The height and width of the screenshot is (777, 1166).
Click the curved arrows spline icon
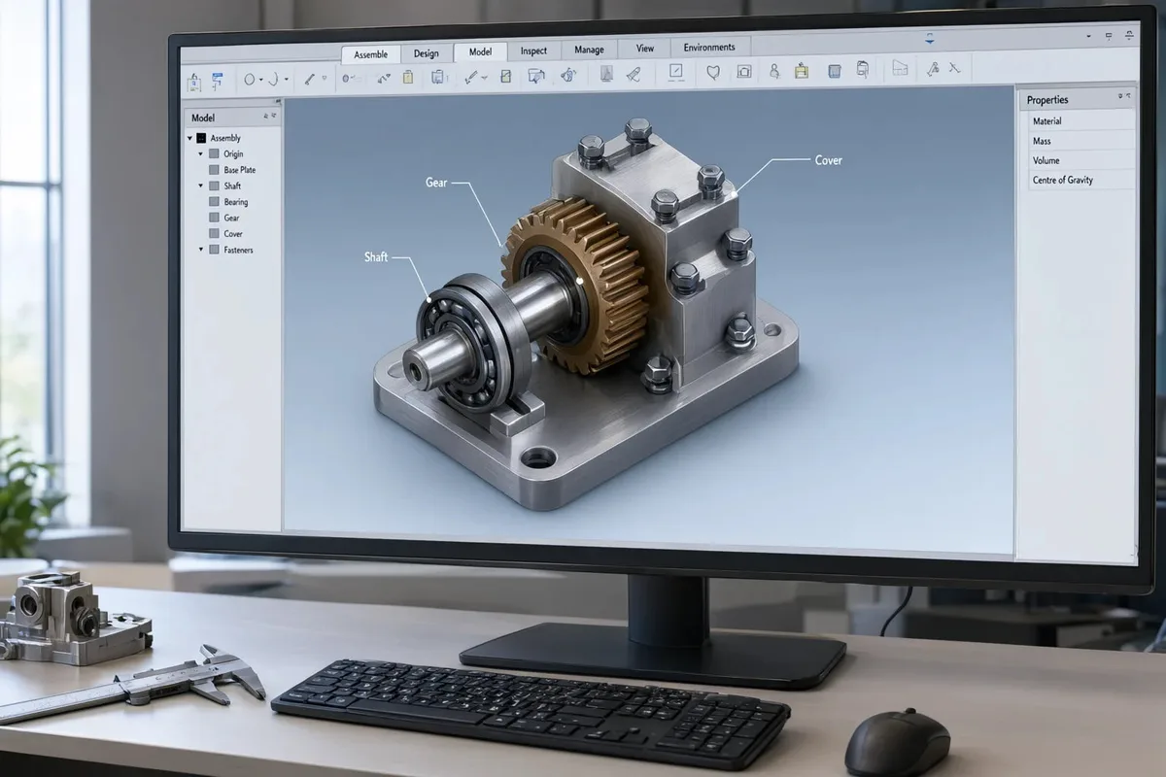[384, 78]
